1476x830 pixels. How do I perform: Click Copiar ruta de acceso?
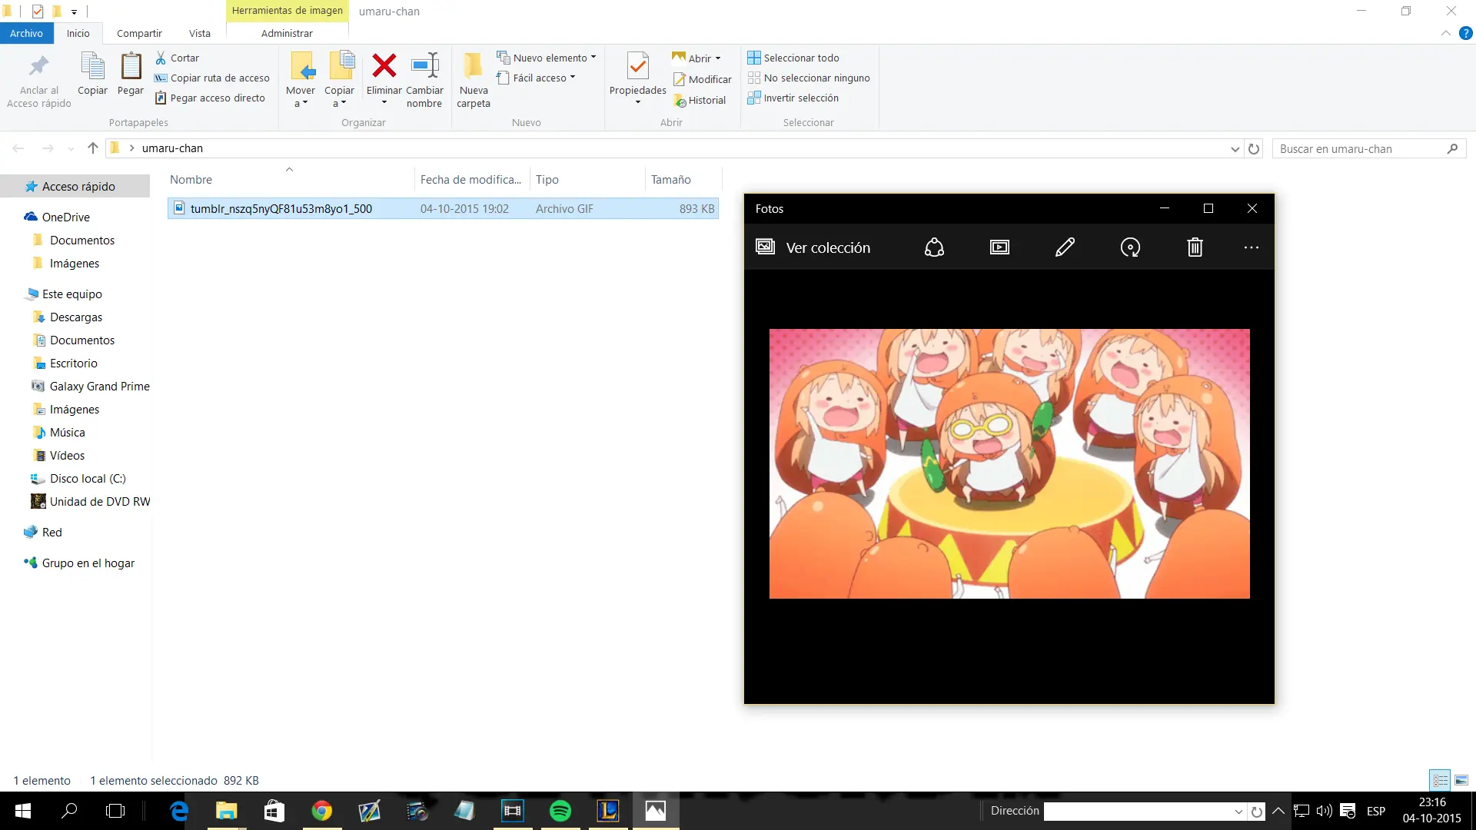(x=212, y=78)
